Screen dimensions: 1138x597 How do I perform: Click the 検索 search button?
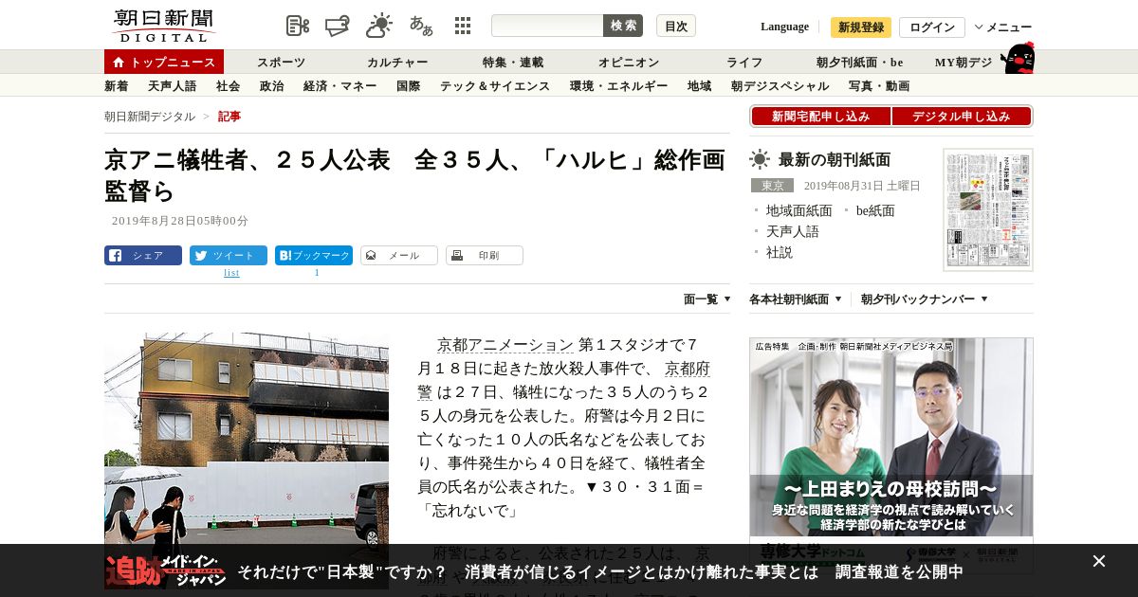[623, 26]
